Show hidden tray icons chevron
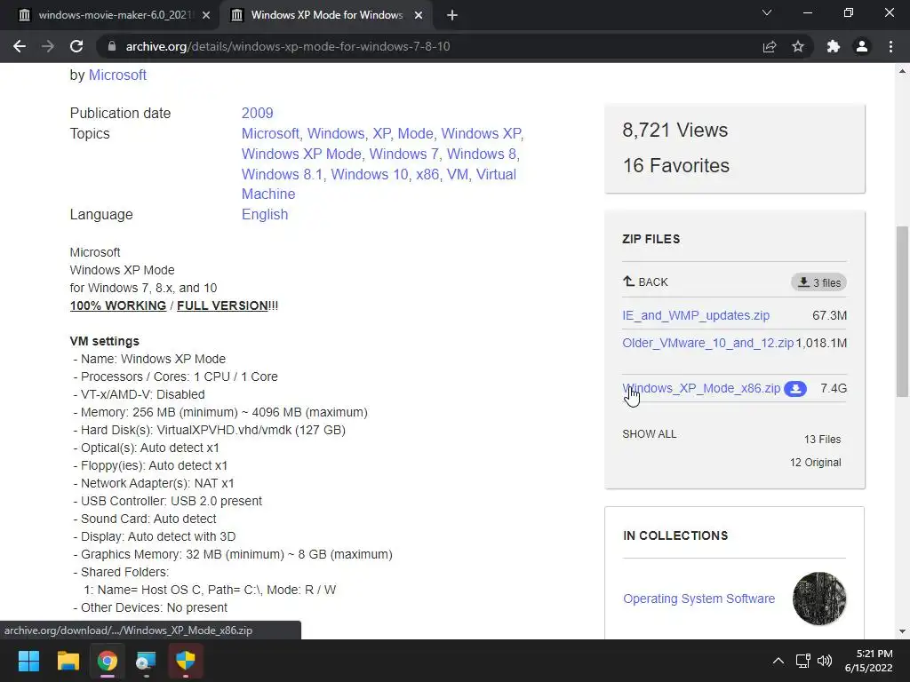Image resolution: width=910 pixels, height=682 pixels. coord(778,661)
